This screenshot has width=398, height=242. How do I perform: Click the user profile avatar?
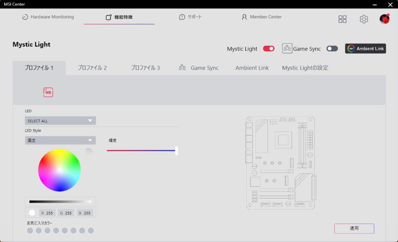pyautogui.click(x=384, y=19)
